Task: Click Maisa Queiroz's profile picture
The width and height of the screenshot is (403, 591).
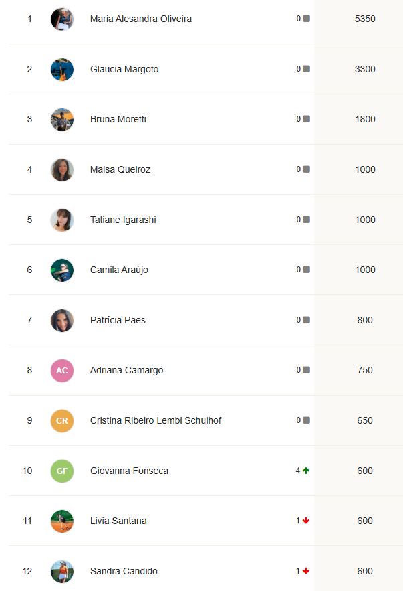Action: [62, 169]
